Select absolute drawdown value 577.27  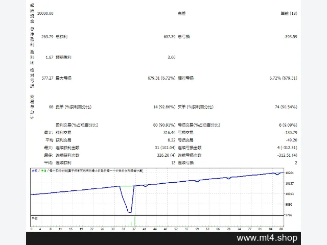48,78
